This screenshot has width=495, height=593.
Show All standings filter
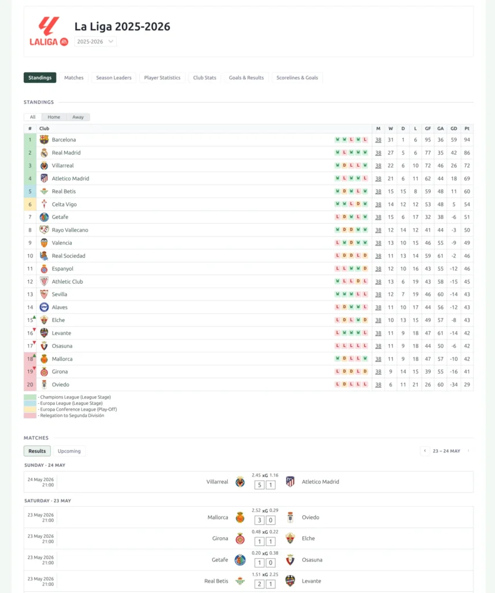click(x=33, y=117)
